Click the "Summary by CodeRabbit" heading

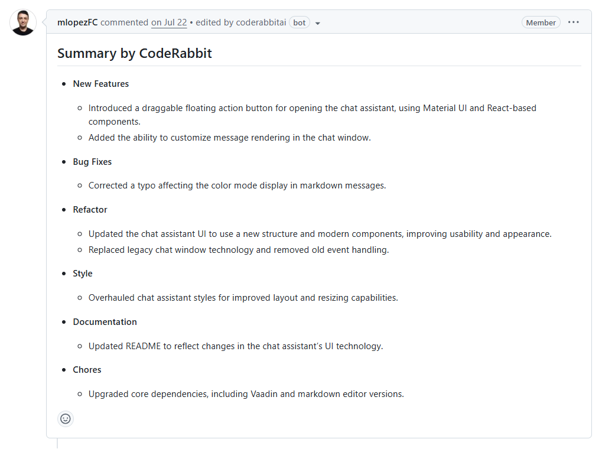pyautogui.click(x=135, y=53)
